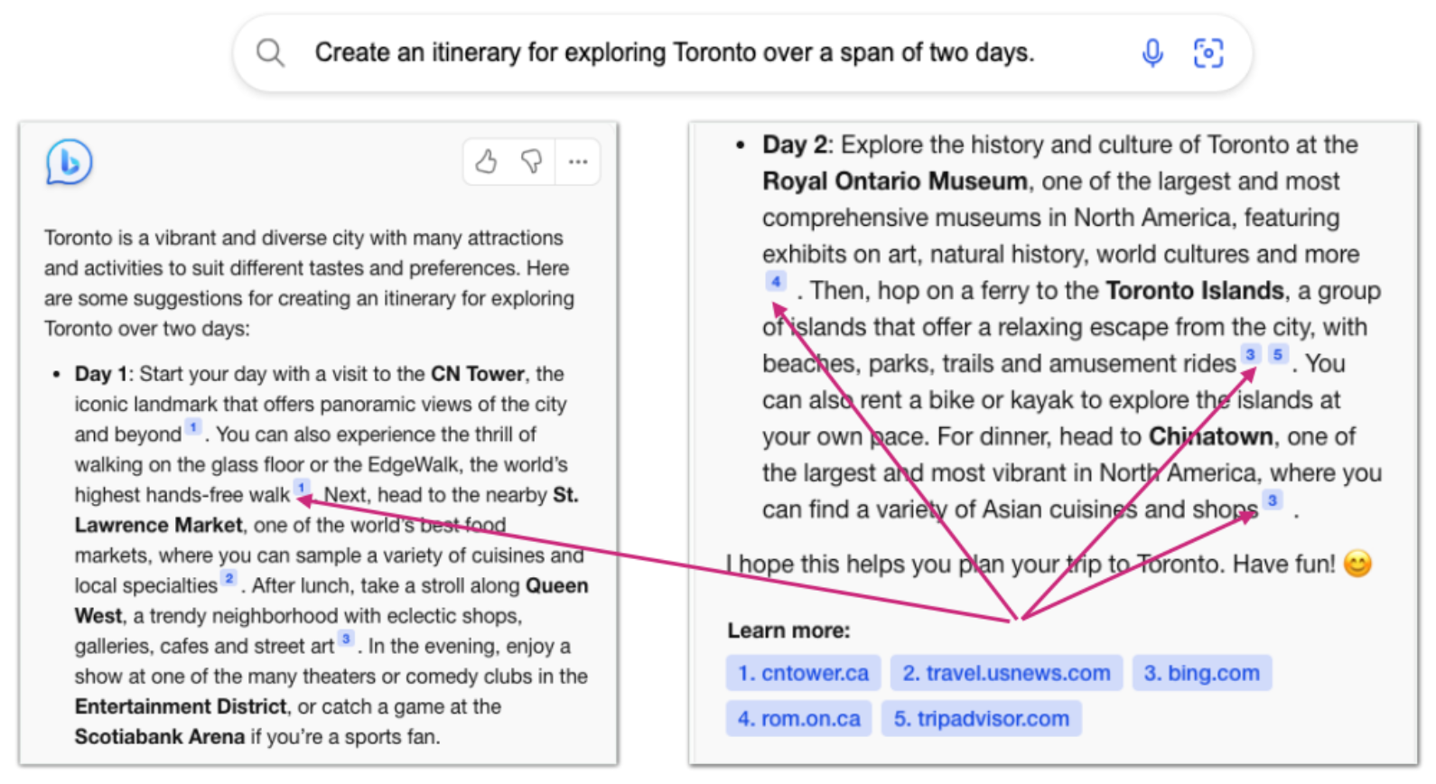Open citation 5 after 'amusement rides'
This screenshot has width=1436, height=784.
pyautogui.click(x=1278, y=354)
